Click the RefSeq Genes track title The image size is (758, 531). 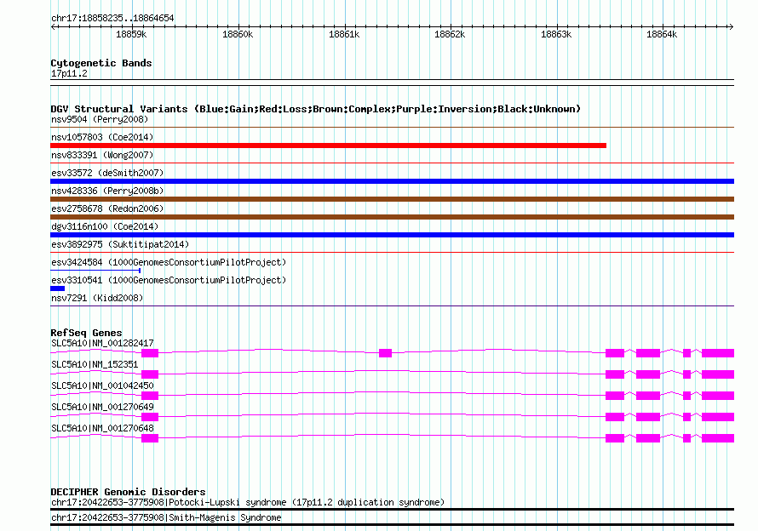87,333
